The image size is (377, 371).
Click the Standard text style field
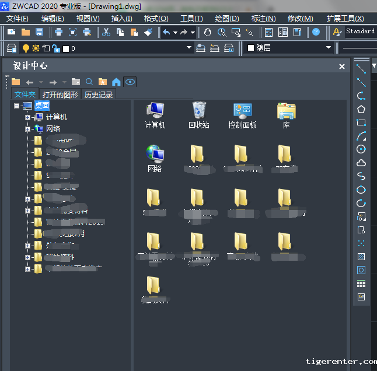(x=361, y=32)
